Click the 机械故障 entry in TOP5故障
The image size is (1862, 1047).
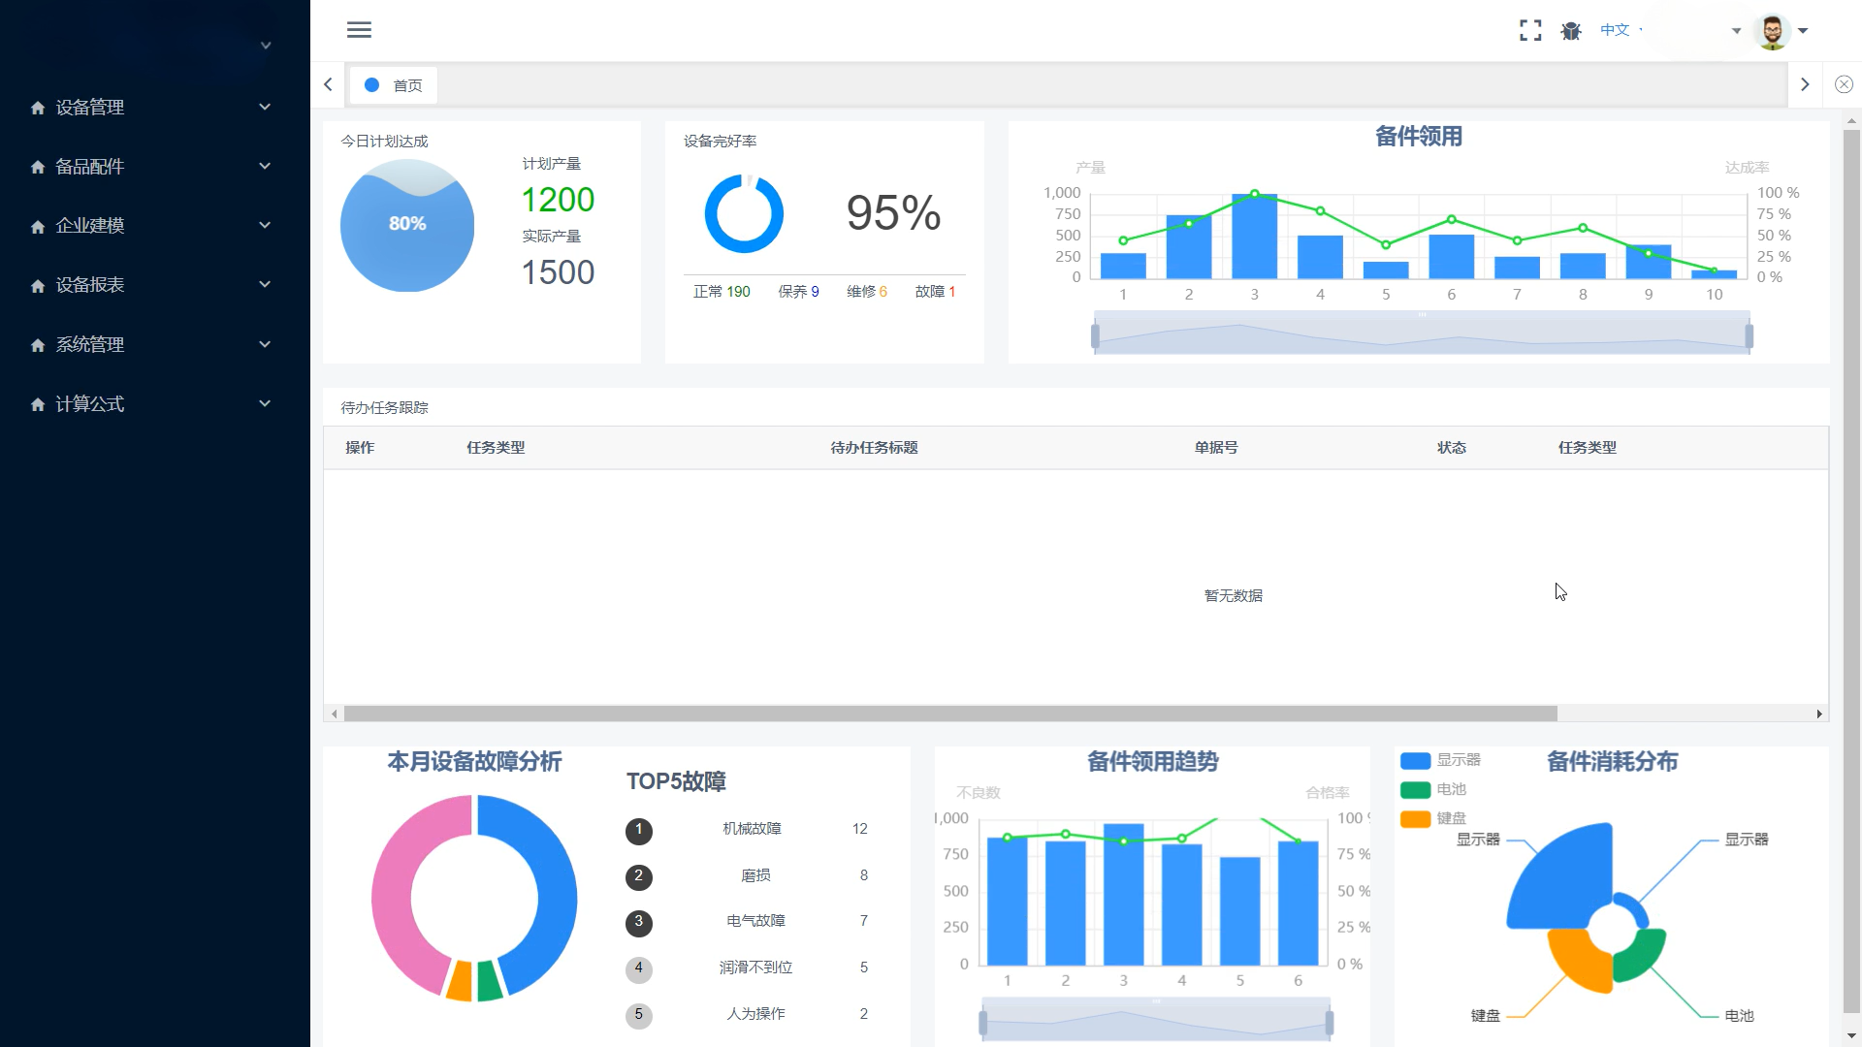coord(752,829)
